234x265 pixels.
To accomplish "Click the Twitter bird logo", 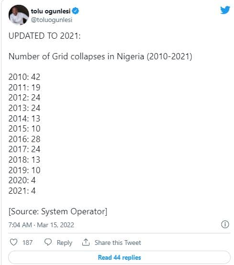I will [225, 10].
